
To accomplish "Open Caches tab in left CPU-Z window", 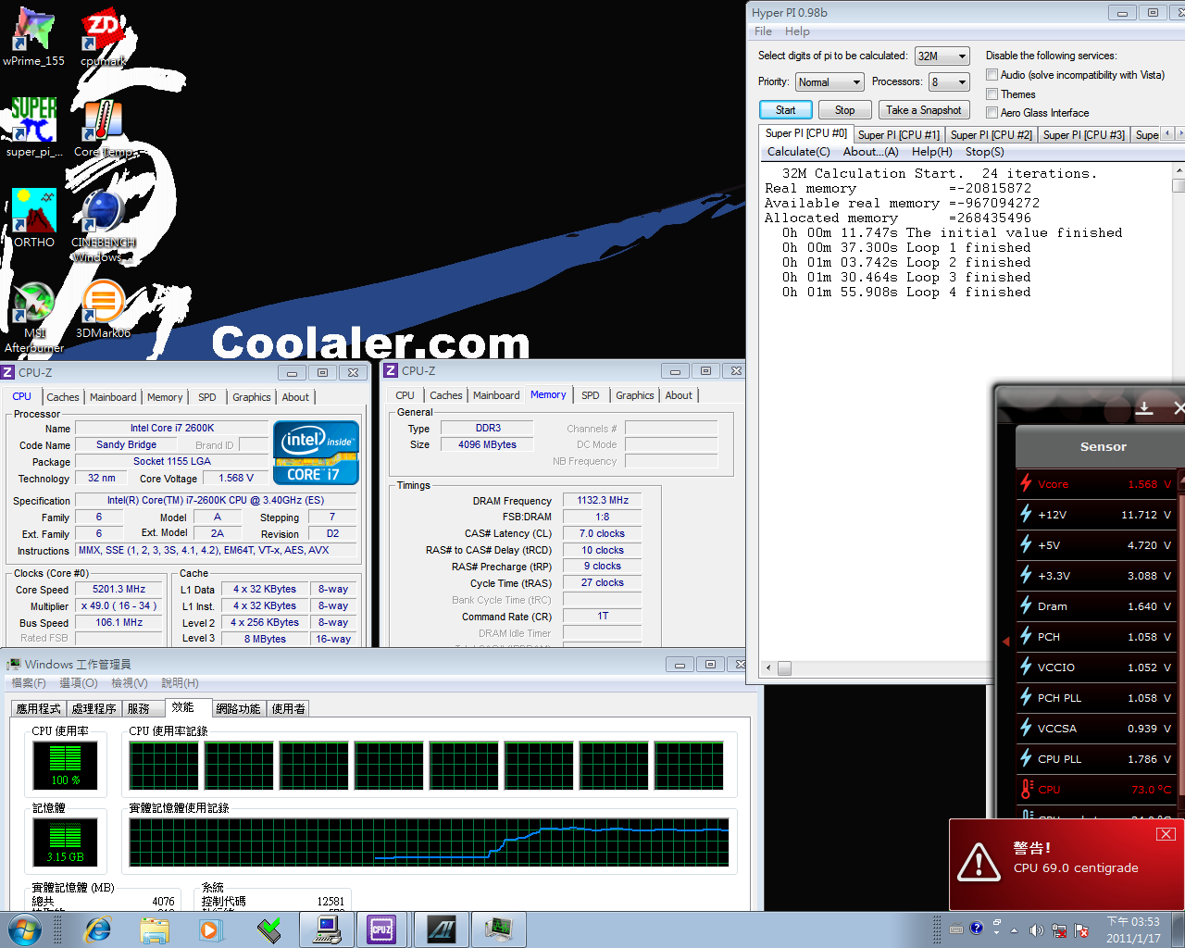I will (63, 397).
